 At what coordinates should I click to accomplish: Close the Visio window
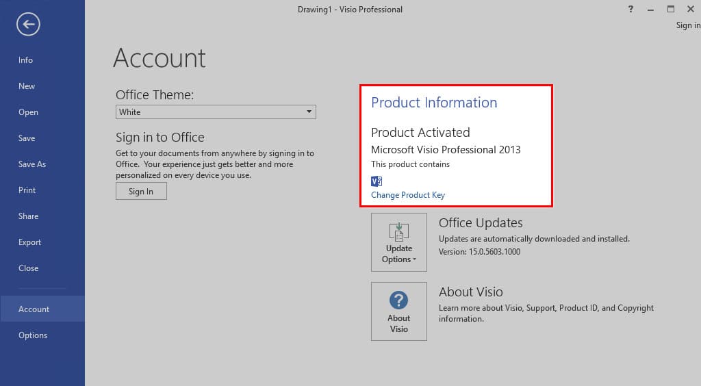click(690, 9)
